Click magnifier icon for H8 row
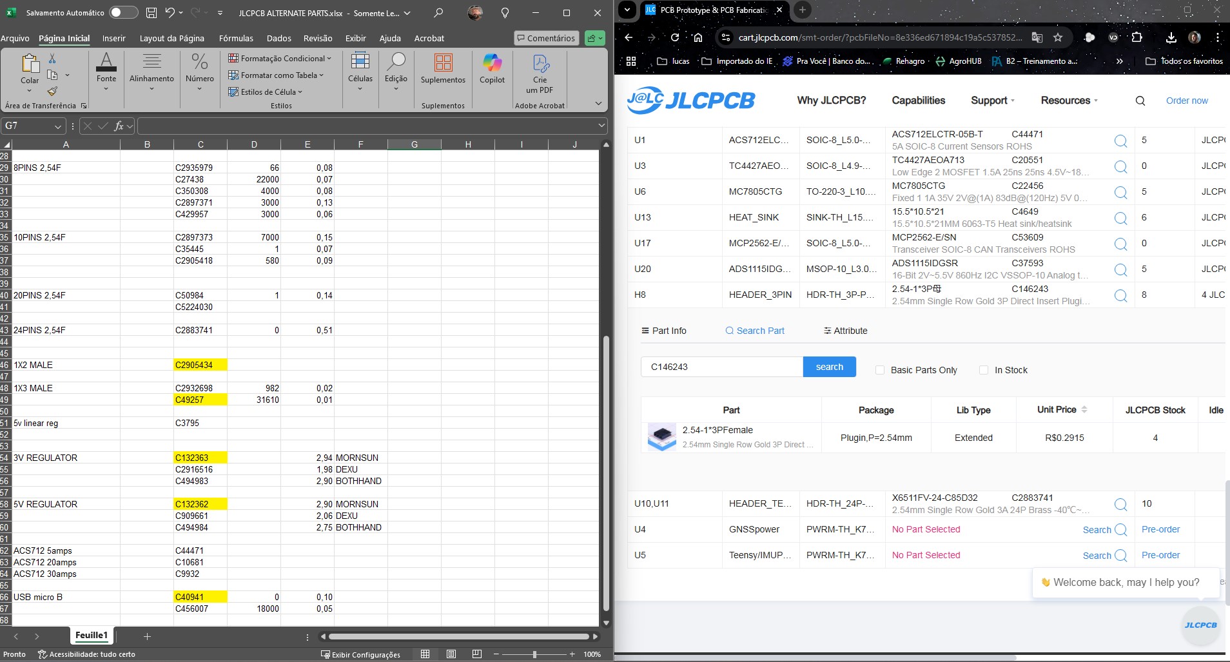 (1121, 296)
